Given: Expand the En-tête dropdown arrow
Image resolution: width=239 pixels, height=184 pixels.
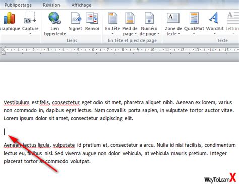Looking at the screenshot, I should click(112, 34).
